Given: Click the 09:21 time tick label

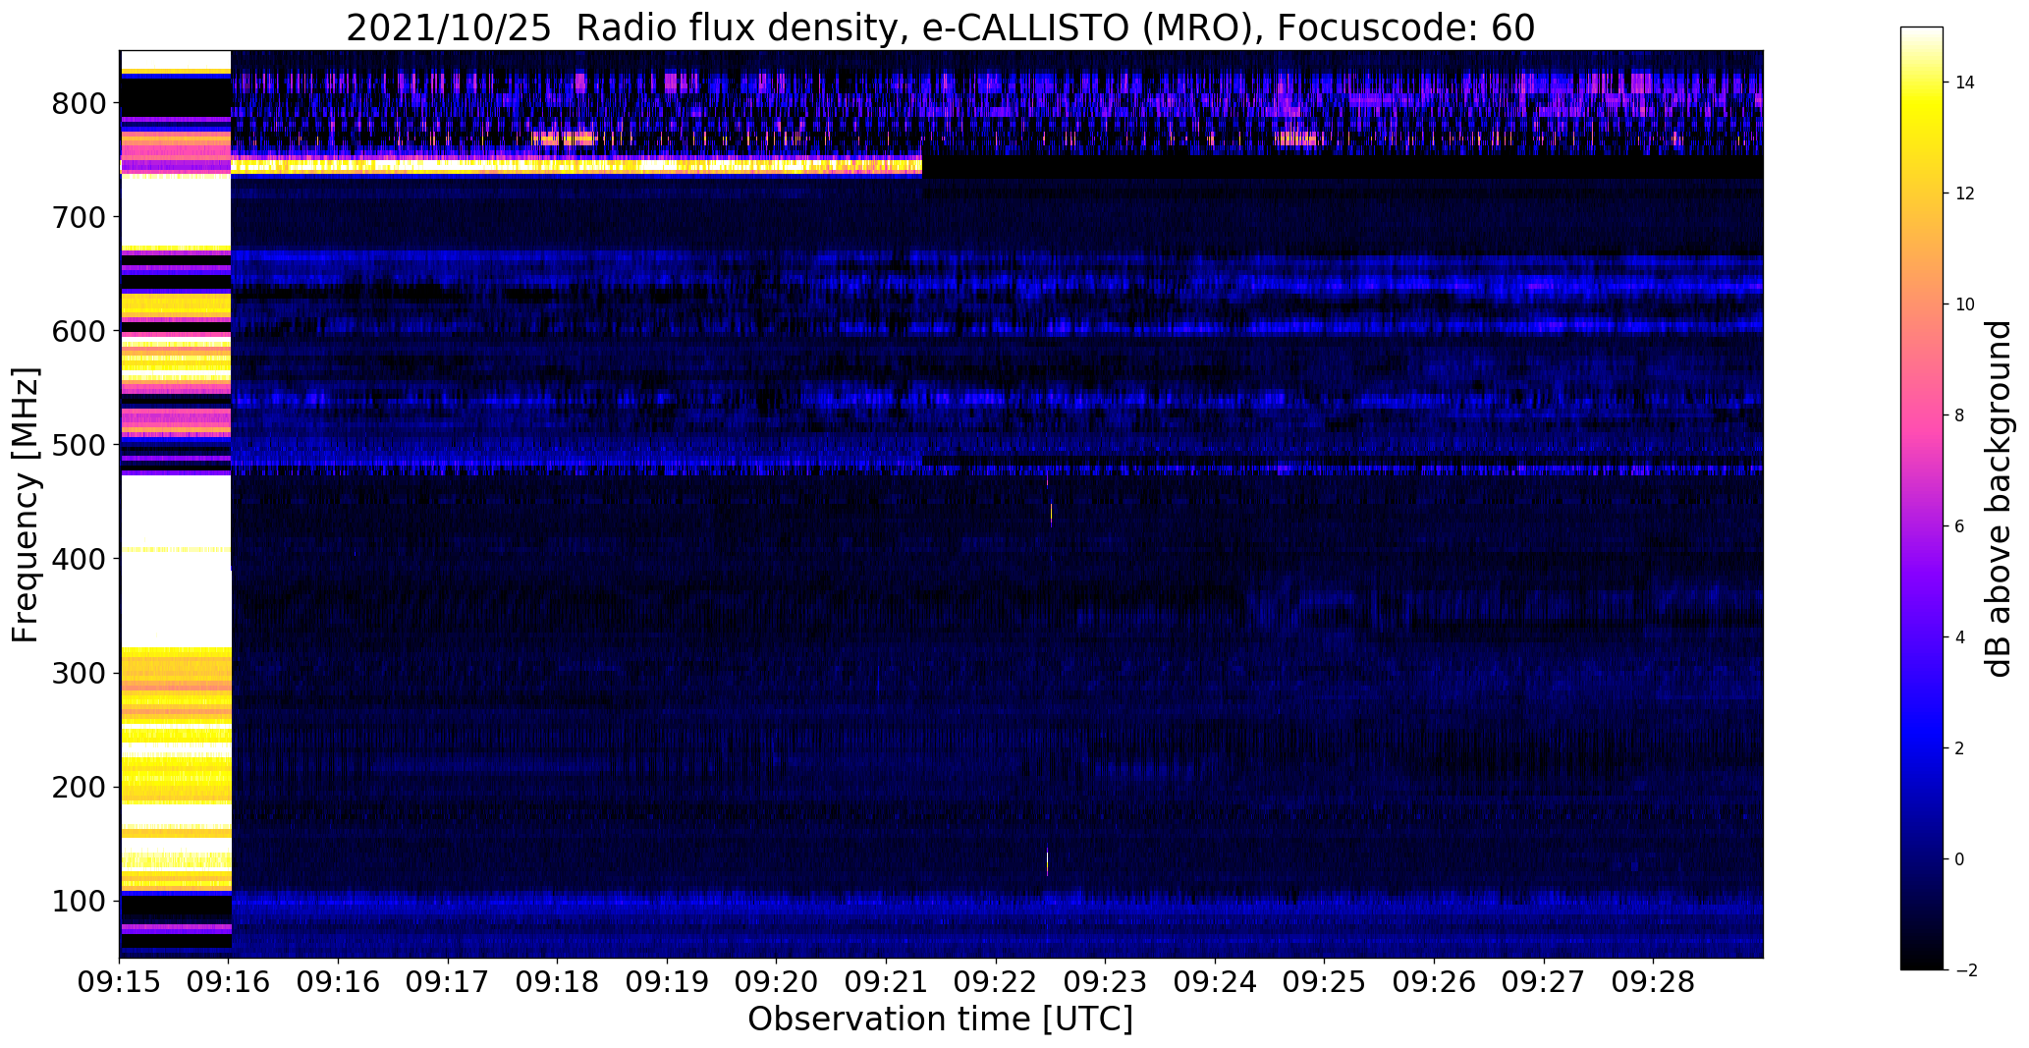Looking at the screenshot, I should (x=887, y=982).
